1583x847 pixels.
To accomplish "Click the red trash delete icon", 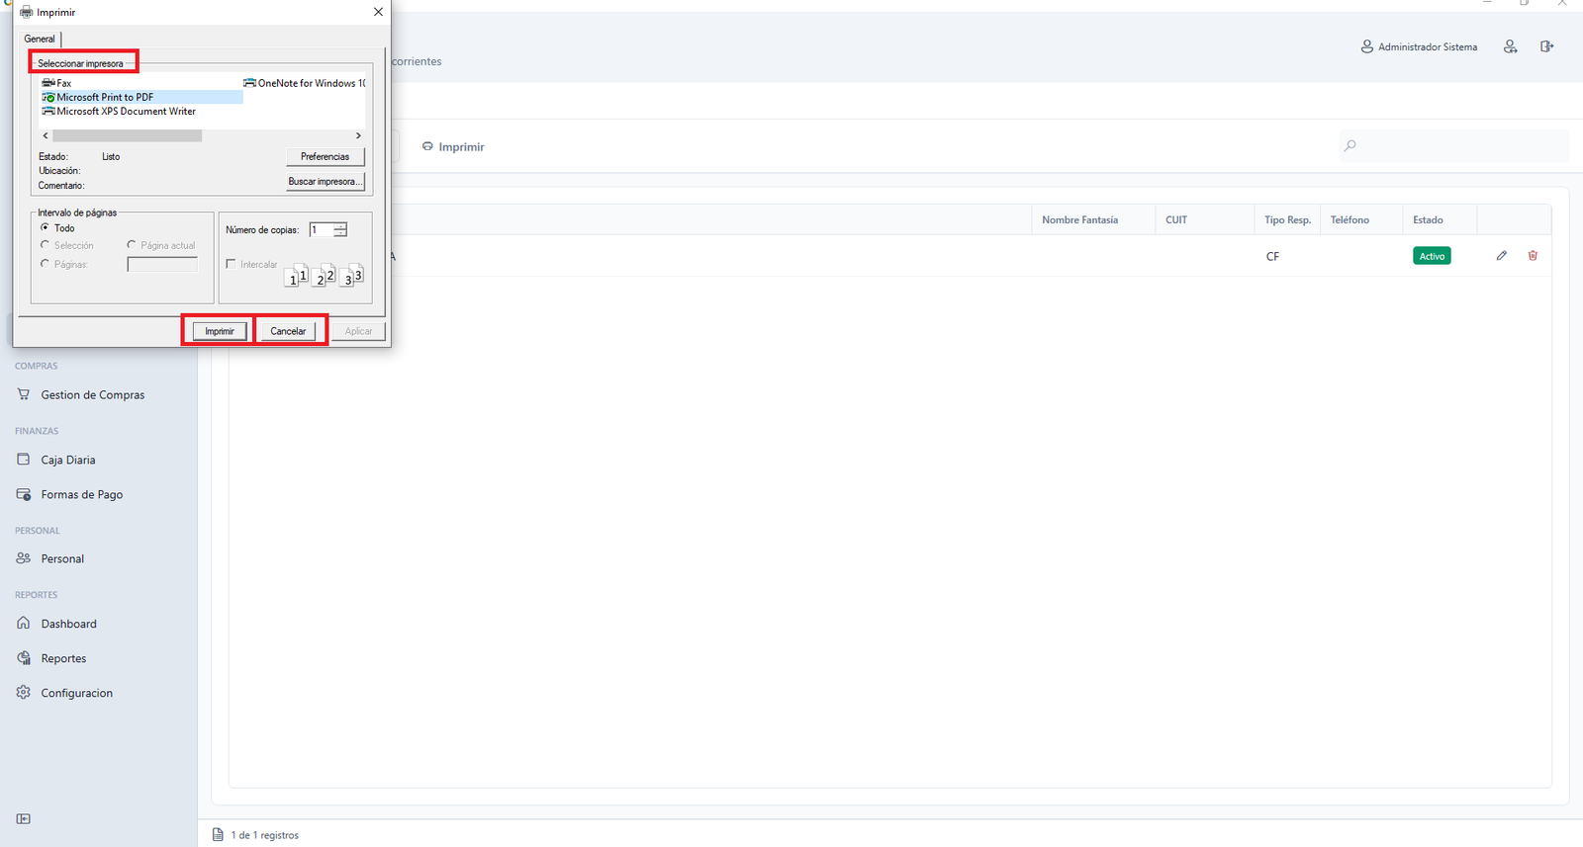I will pos(1533,256).
